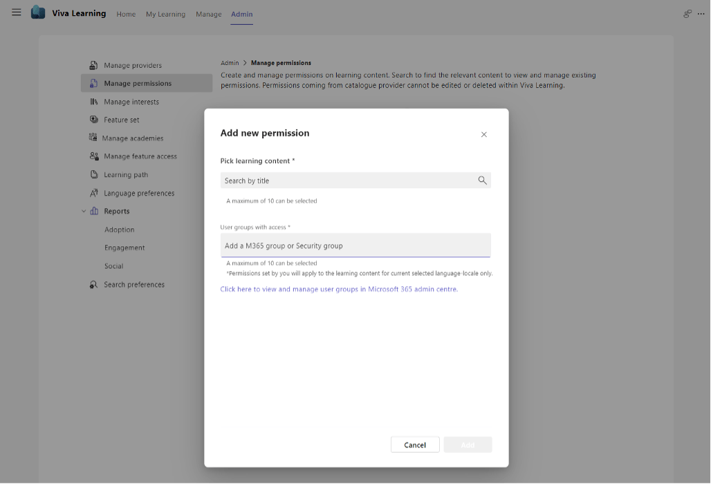Click the Manage interests icon
Viewport: 711px width, 484px height.
[93, 102]
